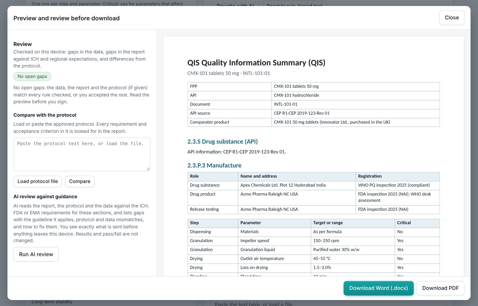
Task: Focus the protocol text paste area
Action: [82, 154]
